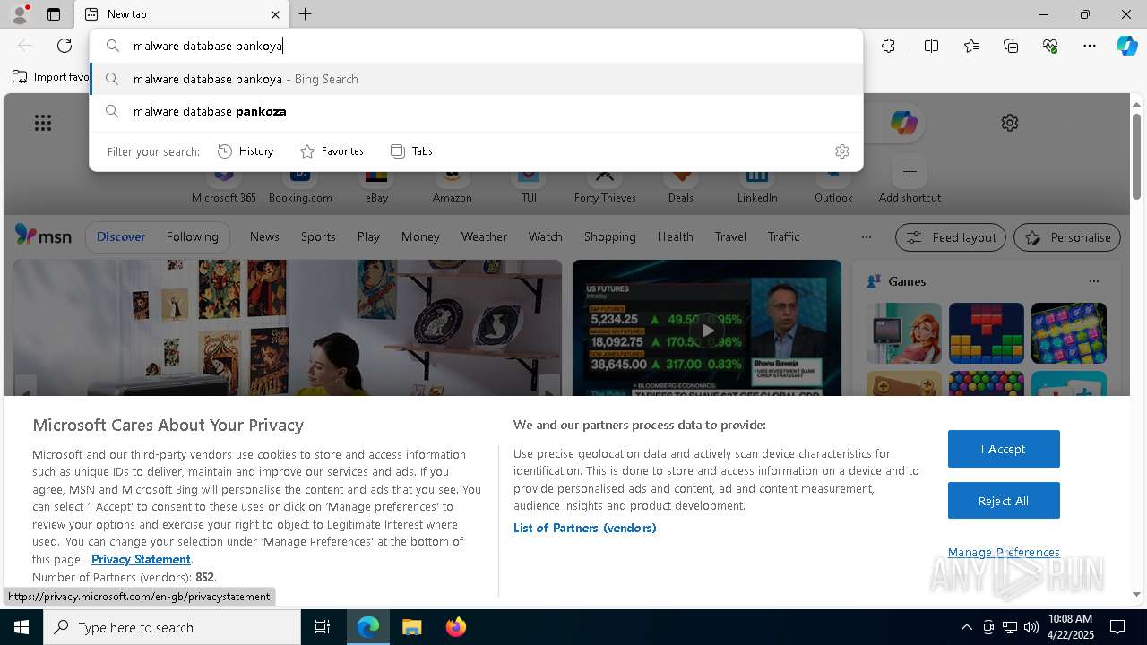Open the Import favourites bookmark
Screen dimensions: 1147x645
50,77
